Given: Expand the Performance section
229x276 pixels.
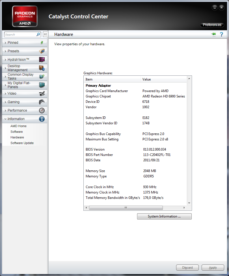Looking at the screenshot, I should [25, 110].
